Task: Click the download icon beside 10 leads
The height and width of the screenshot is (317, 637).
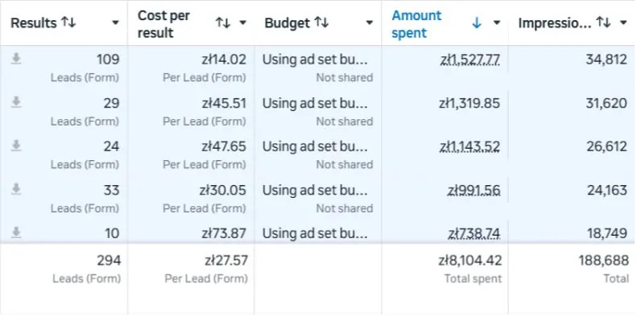Action: [x=16, y=233]
